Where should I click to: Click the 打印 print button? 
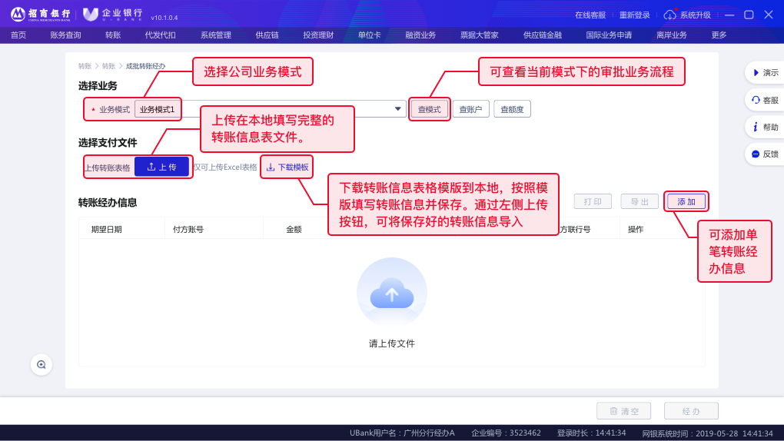593,201
